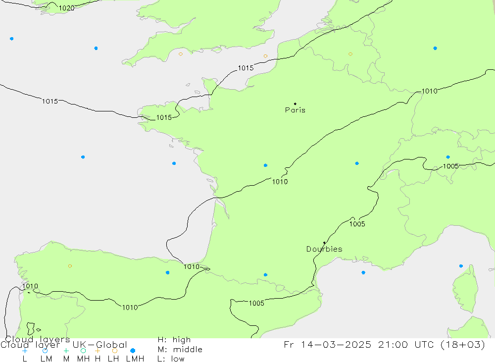
Task: Click the 1015 label over the open Atlantic
Action: click(50, 101)
